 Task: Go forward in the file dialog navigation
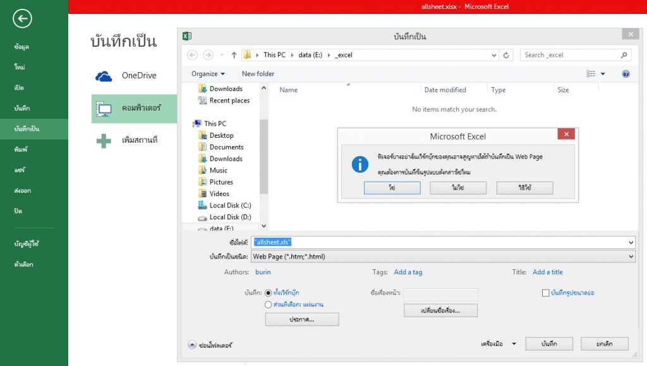coord(209,55)
